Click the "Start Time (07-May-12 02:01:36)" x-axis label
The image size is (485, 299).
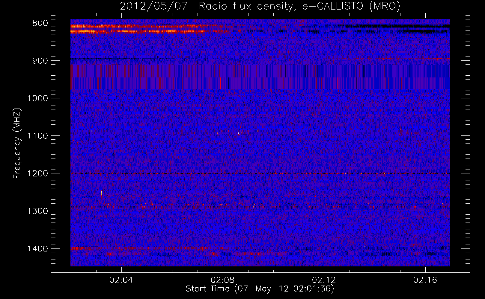[x=260, y=289]
